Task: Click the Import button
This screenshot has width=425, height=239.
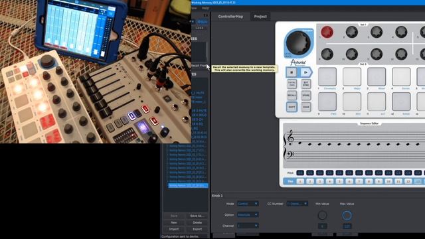Action: pyautogui.click(x=174, y=229)
